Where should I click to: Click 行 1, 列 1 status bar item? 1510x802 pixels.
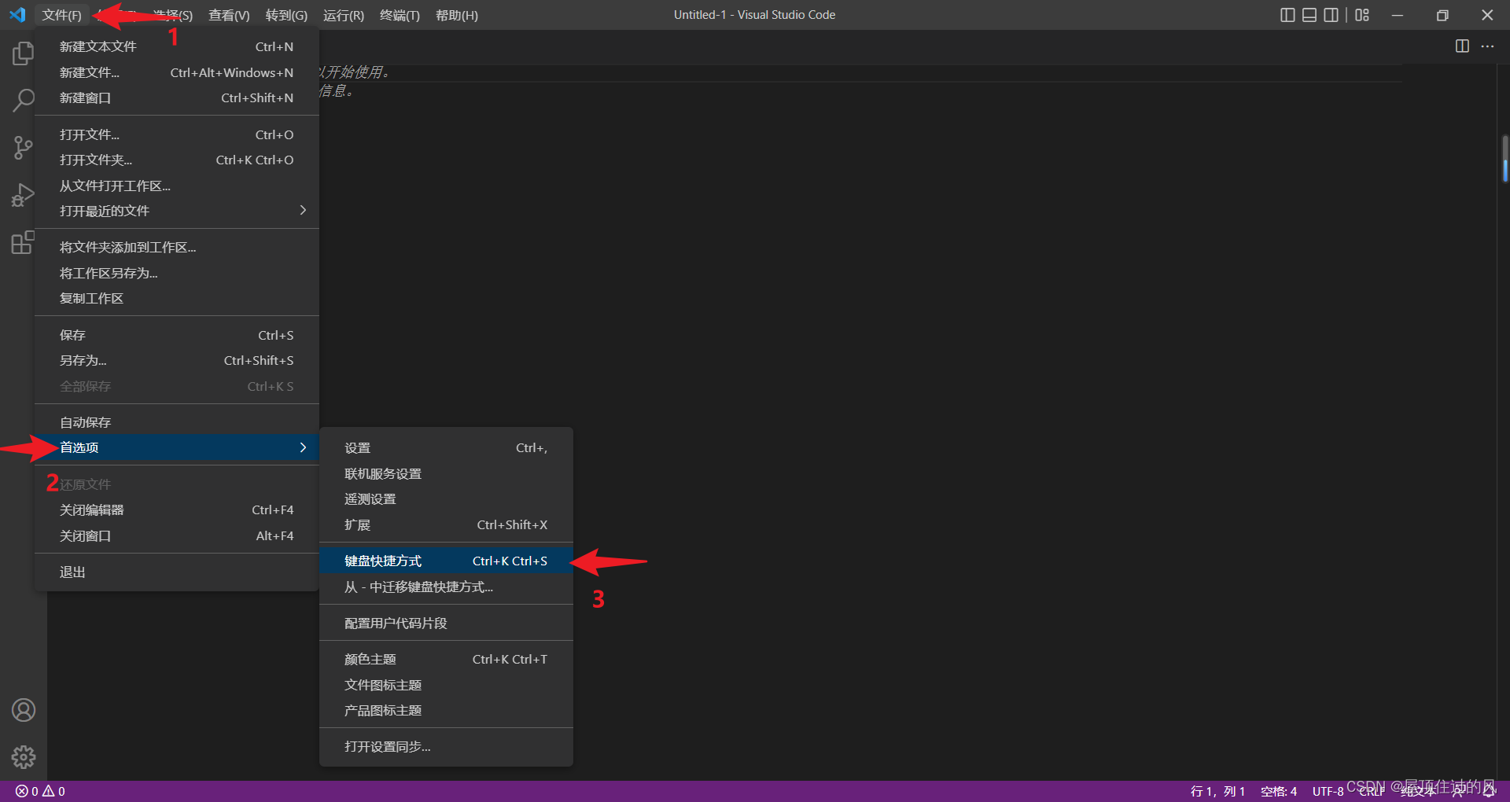coord(1217,791)
